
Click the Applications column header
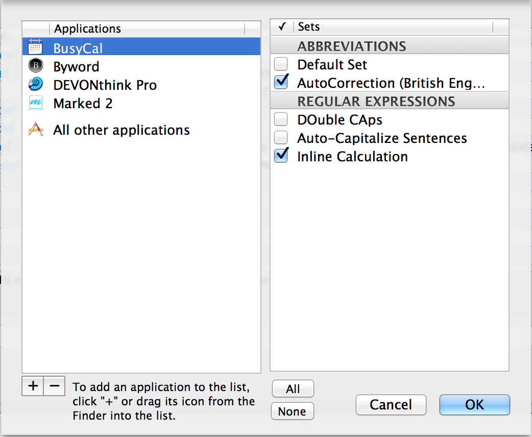pos(147,29)
